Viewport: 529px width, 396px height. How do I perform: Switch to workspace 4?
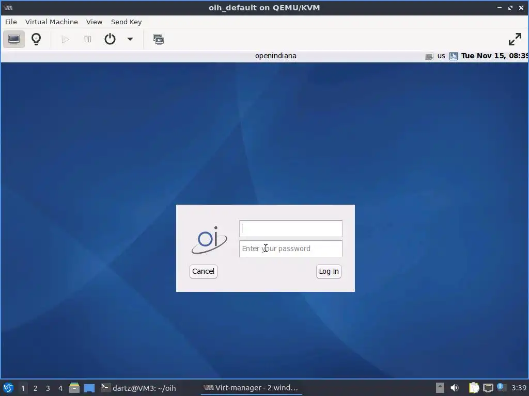tap(60, 388)
